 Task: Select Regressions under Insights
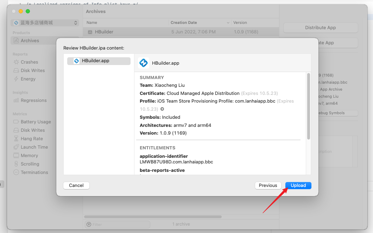tap(33, 101)
